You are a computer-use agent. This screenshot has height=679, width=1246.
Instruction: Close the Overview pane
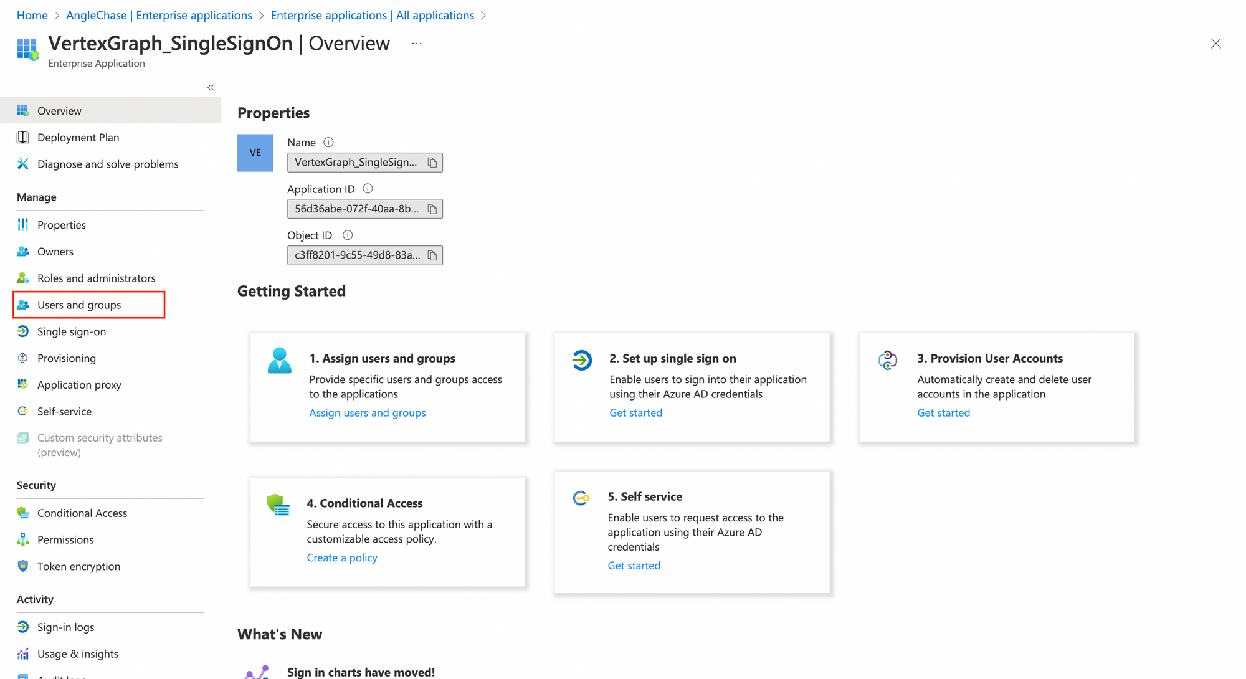point(1215,44)
